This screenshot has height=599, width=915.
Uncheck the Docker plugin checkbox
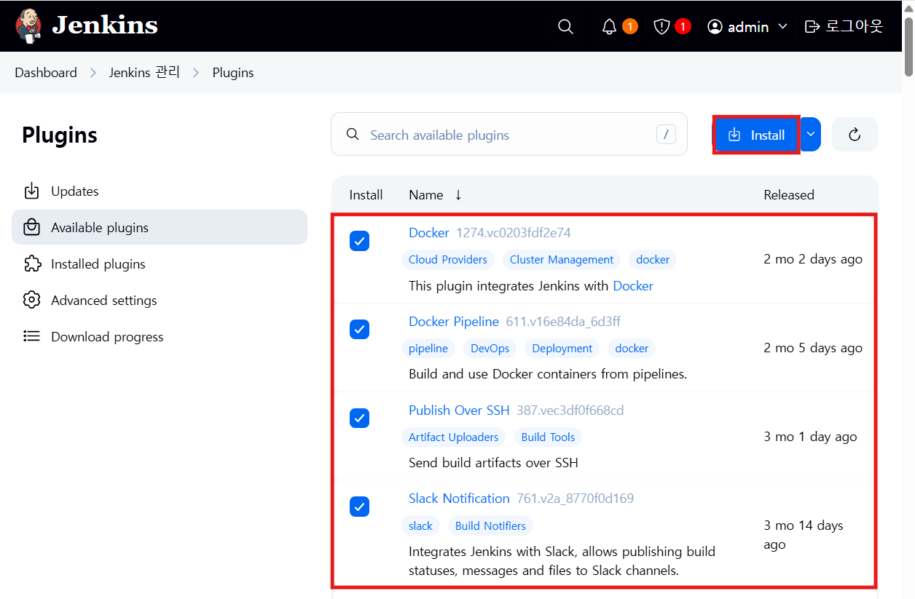[x=359, y=241]
